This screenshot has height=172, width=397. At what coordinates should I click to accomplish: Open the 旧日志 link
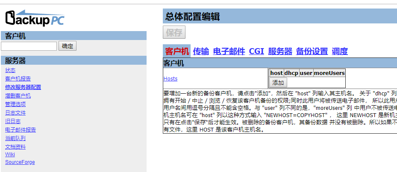click(13, 121)
